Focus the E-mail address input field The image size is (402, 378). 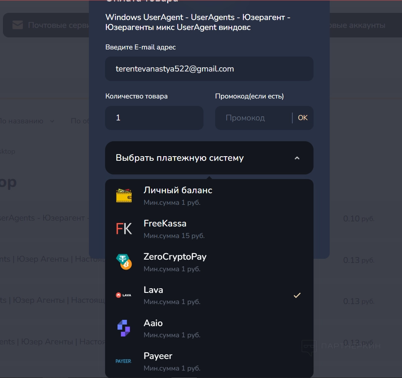click(x=209, y=69)
